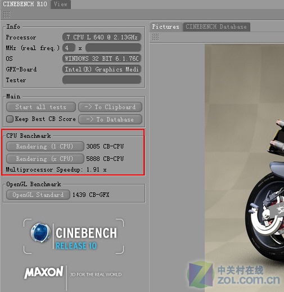The height and width of the screenshot is (292, 284).
Task: Send results with To Database button
Action: [110, 119]
